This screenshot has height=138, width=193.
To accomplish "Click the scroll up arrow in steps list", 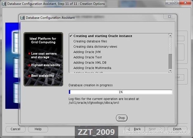I will 170,36.
